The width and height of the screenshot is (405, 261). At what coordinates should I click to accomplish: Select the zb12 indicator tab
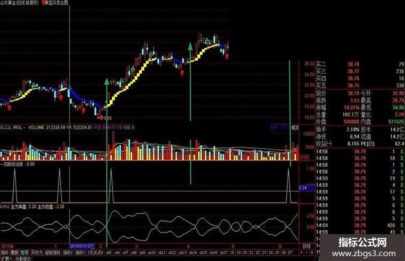click(x=172, y=252)
